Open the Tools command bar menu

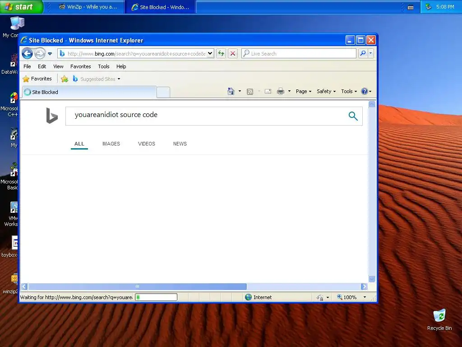(349, 91)
